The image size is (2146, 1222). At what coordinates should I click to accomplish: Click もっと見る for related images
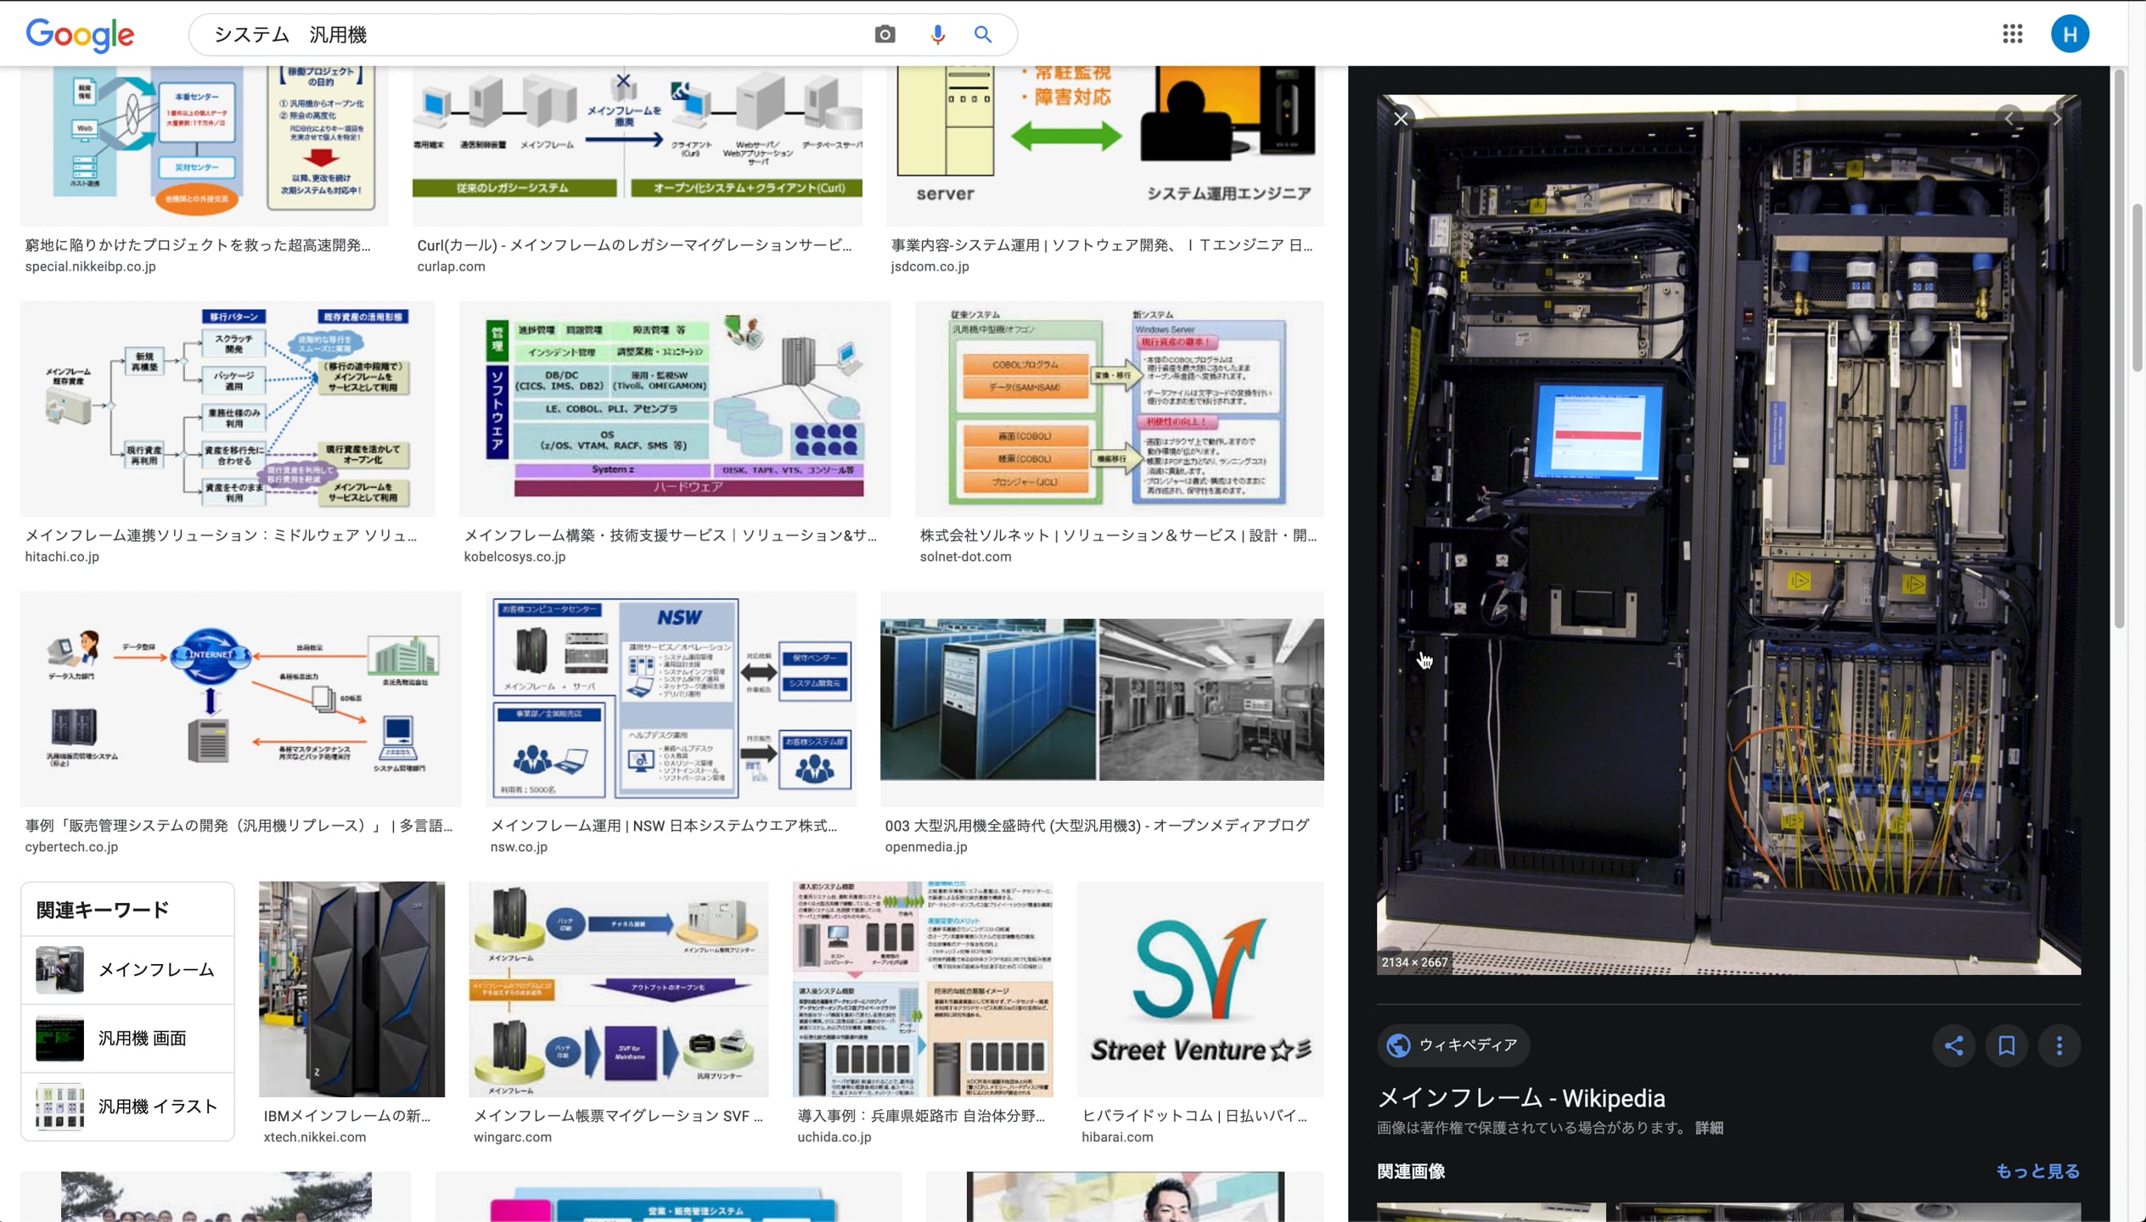pos(2036,1171)
